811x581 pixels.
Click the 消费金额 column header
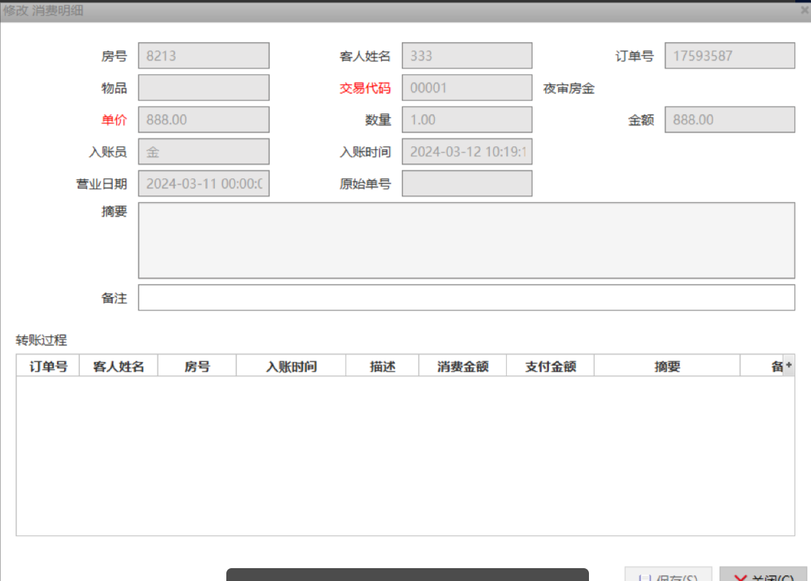click(463, 367)
